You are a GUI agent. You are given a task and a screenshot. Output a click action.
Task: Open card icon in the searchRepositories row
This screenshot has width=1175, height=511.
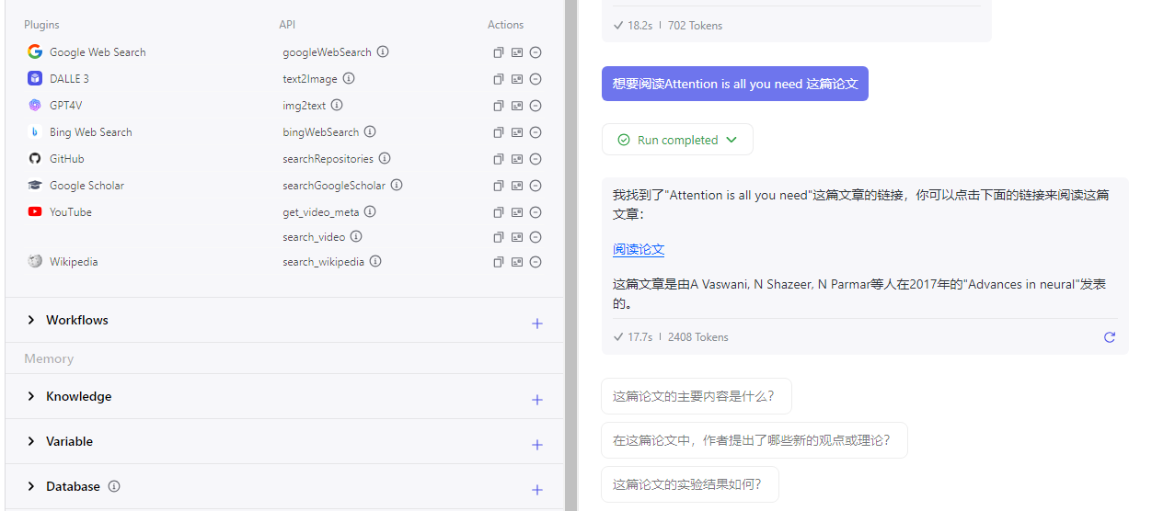517,159
